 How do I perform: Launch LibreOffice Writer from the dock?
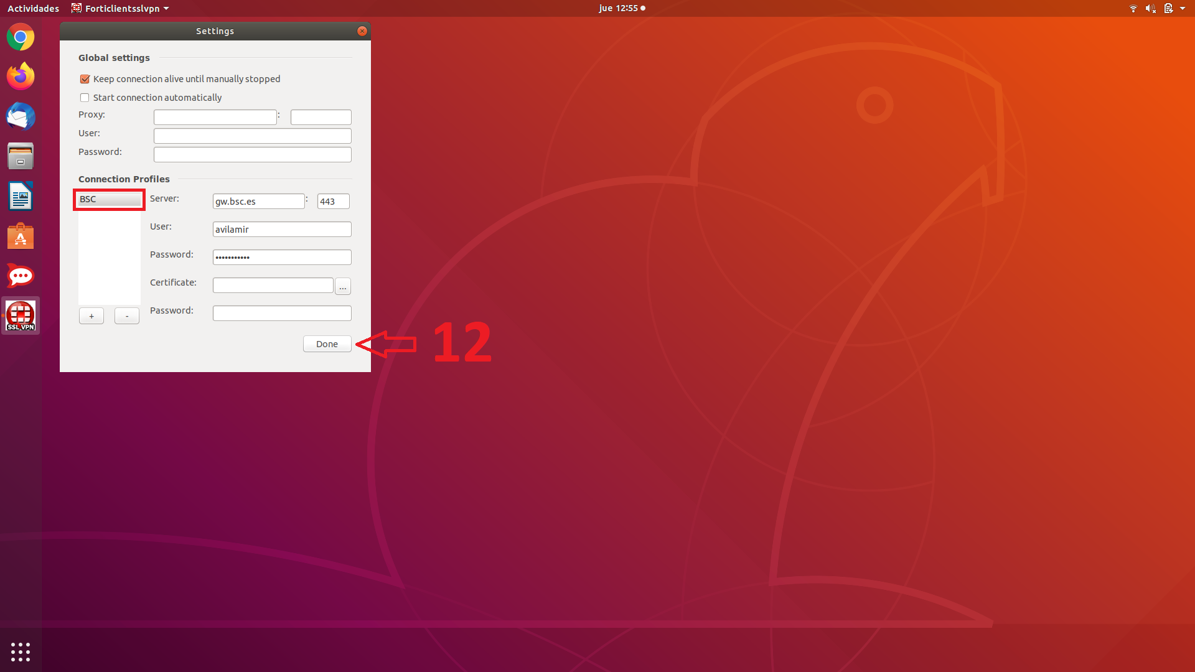[21, 197]
